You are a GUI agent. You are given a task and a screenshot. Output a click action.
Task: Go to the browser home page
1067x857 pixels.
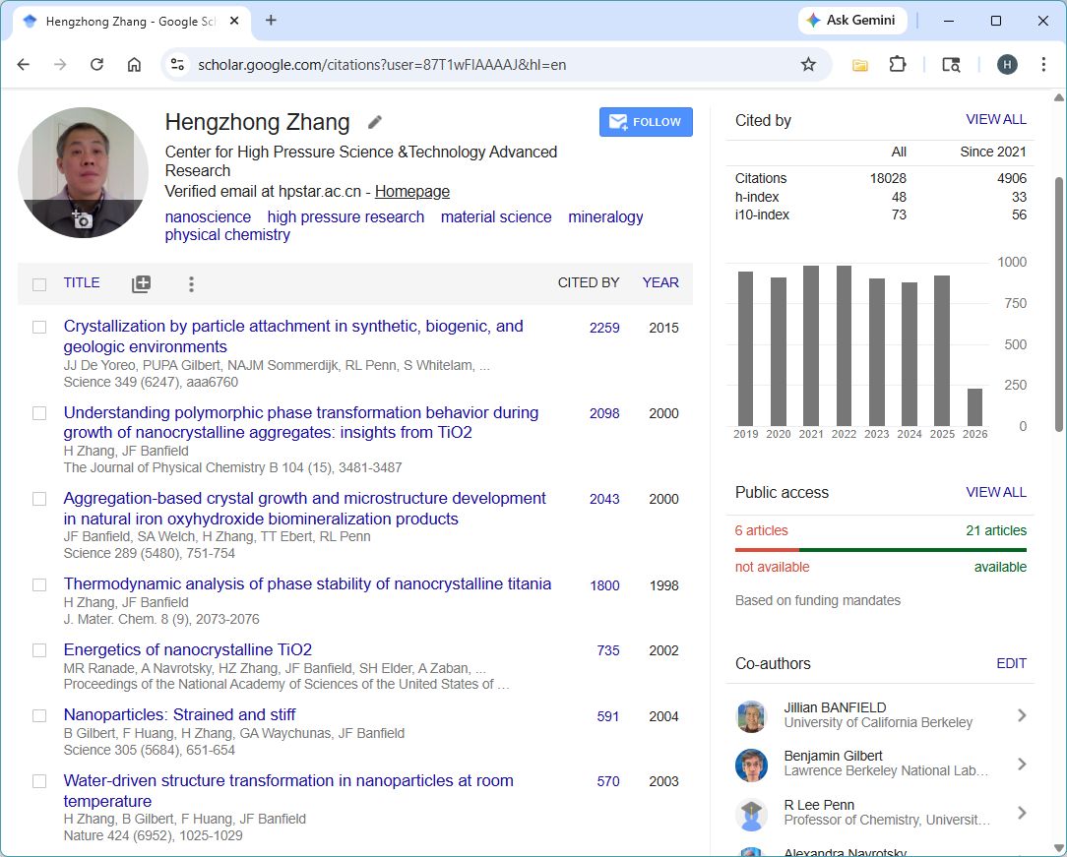coord(134,65)
